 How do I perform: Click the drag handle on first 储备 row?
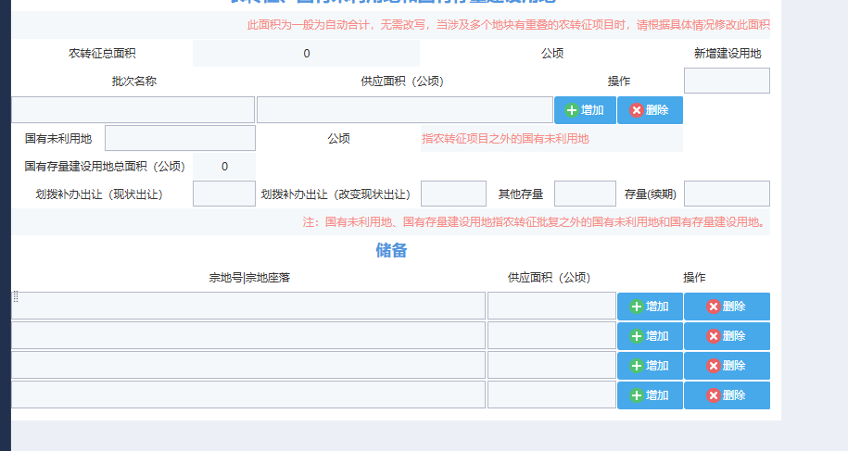16,296
